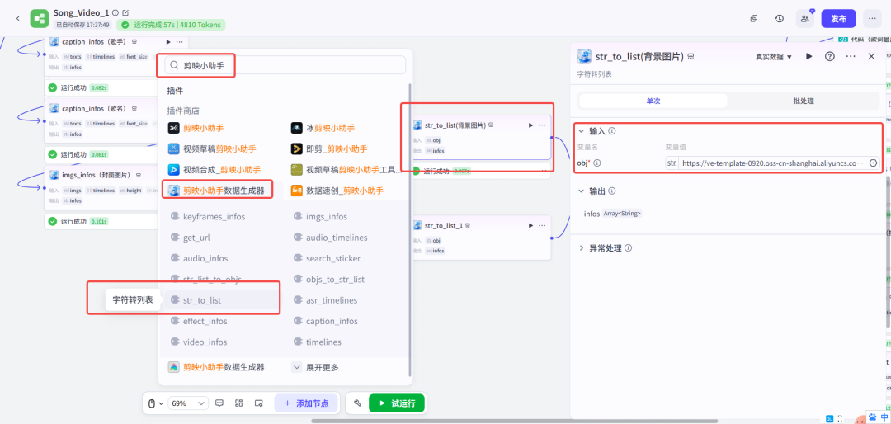Viewport: 891px width, 424px height.
Task: Edit the Song_Video_1 workflow name
Action: tap(125, 12)
